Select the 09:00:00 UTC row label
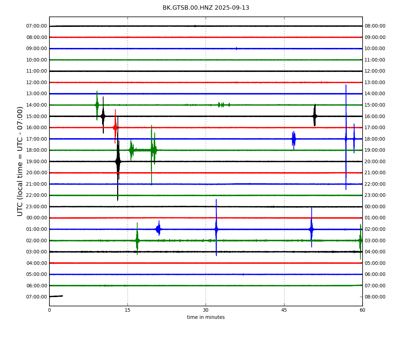This screenshot has width=412, height=340. tap(37, 49)
